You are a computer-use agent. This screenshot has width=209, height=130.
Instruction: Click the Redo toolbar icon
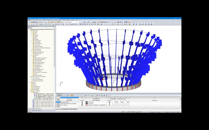[x=46, y=22]
